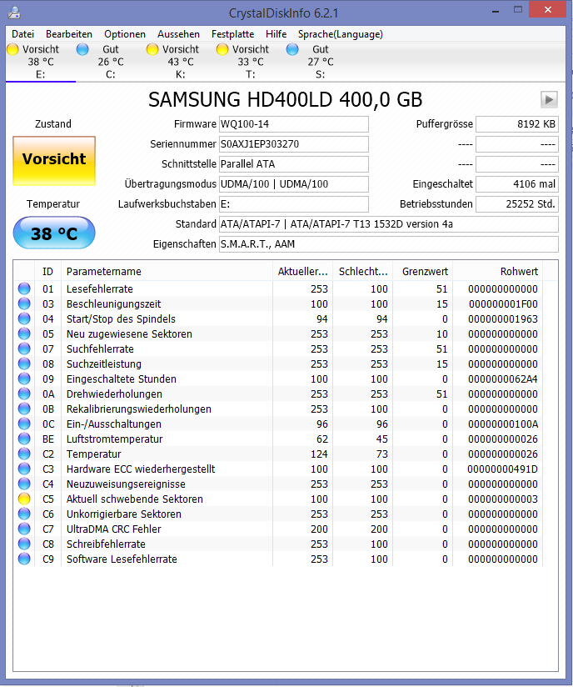573x687 pixels.
Task: Click yellow warning dot of Aktuell schwebende Sektoren
Action: point(24,499)
